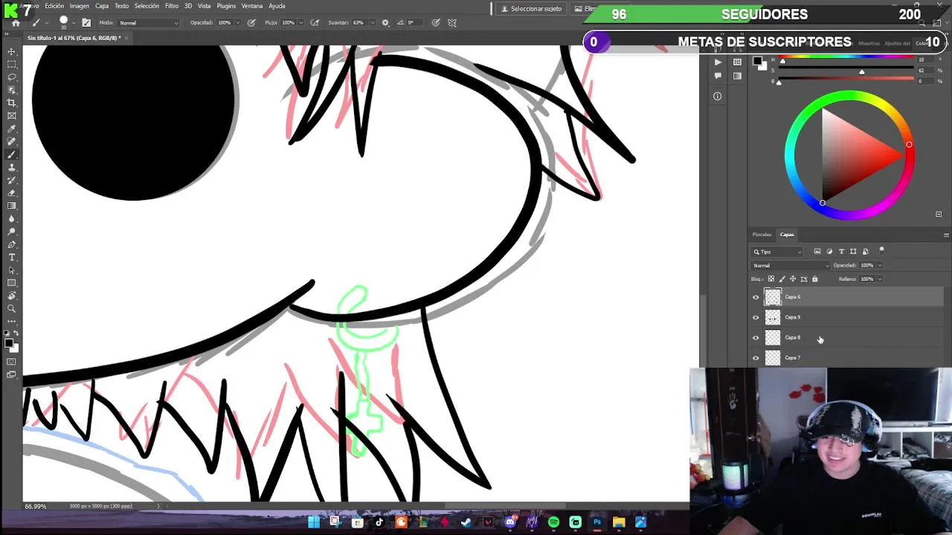Open Steam from the taskbar
The width and height of the screenshot is (952, 535).
pos(466,522)
